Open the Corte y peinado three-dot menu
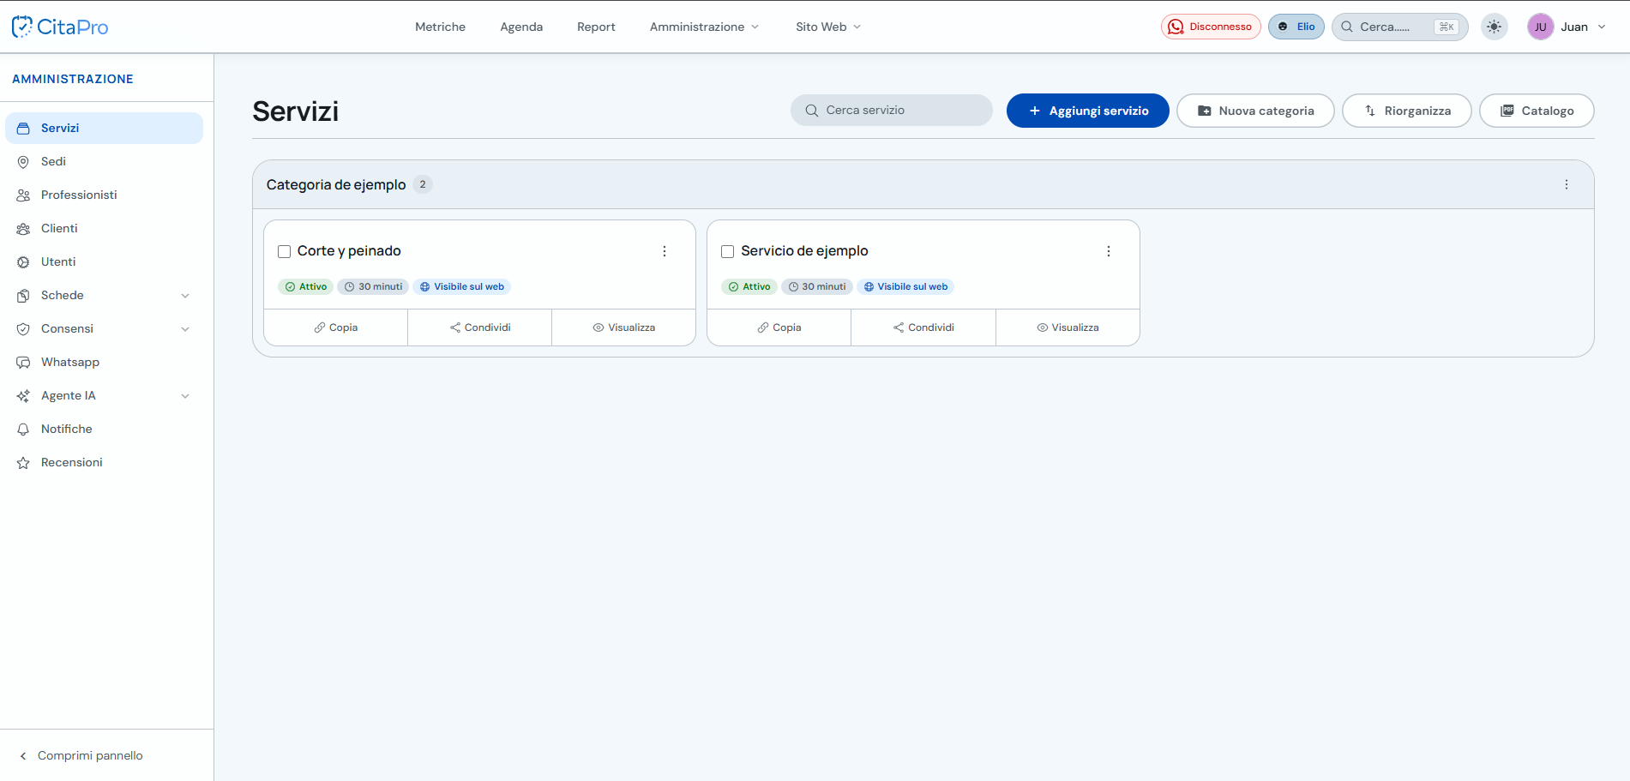Image resolution: width=1630 pixels, height=781 pixels. click(665, 251)
